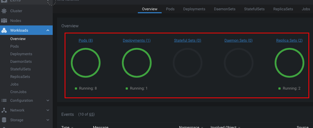Collapse the Workloads section chevron
This screenshot has height=128, width=313.
click(48, 30)
